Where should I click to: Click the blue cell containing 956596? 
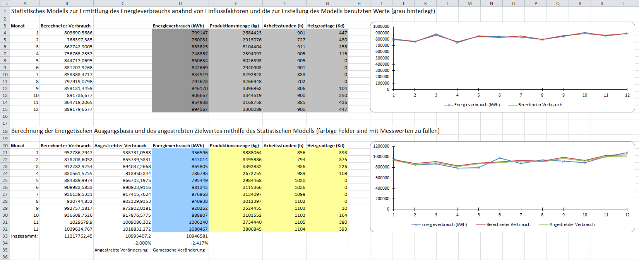(180, 153)
